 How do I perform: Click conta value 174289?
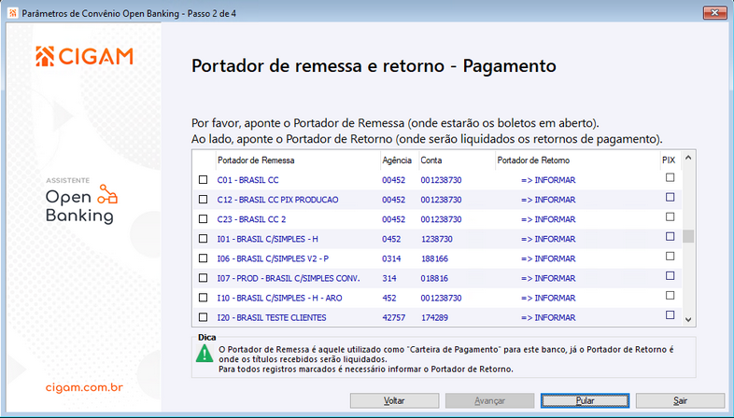coord(434,317)
